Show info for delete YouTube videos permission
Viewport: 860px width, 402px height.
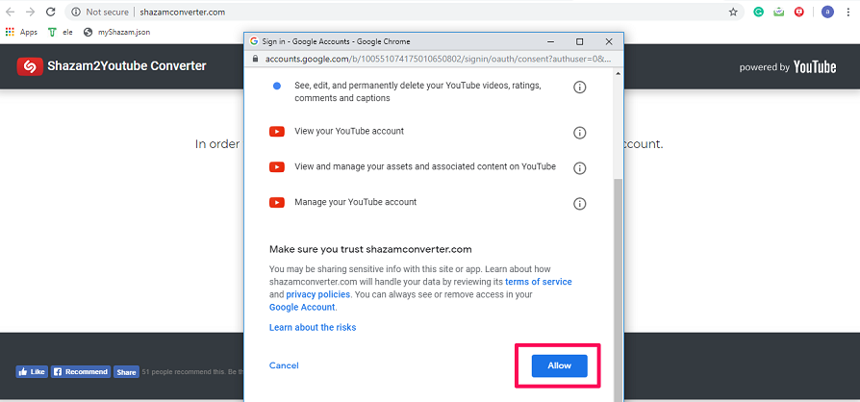click(579, 88)
